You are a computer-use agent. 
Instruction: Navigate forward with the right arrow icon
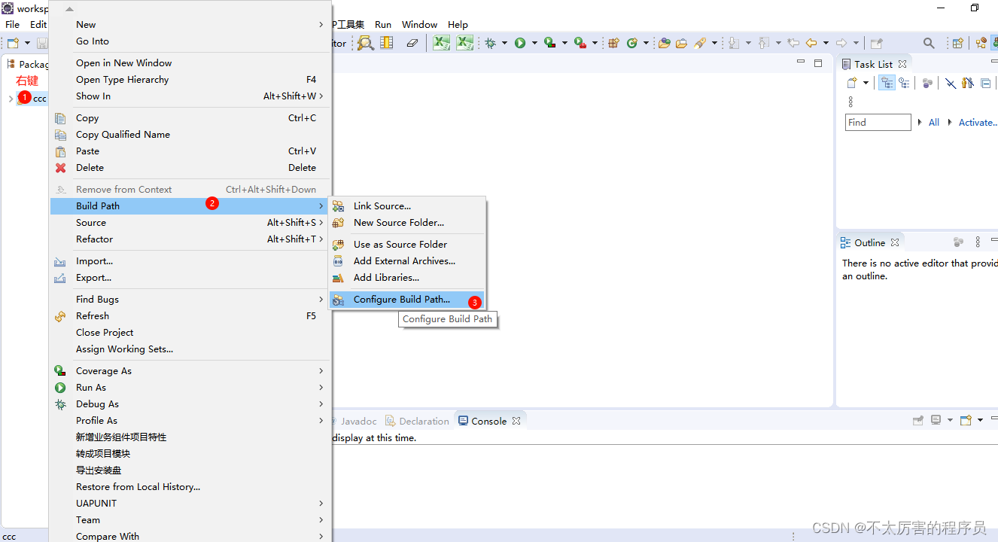pyautogui.click(x=841, y=43)
